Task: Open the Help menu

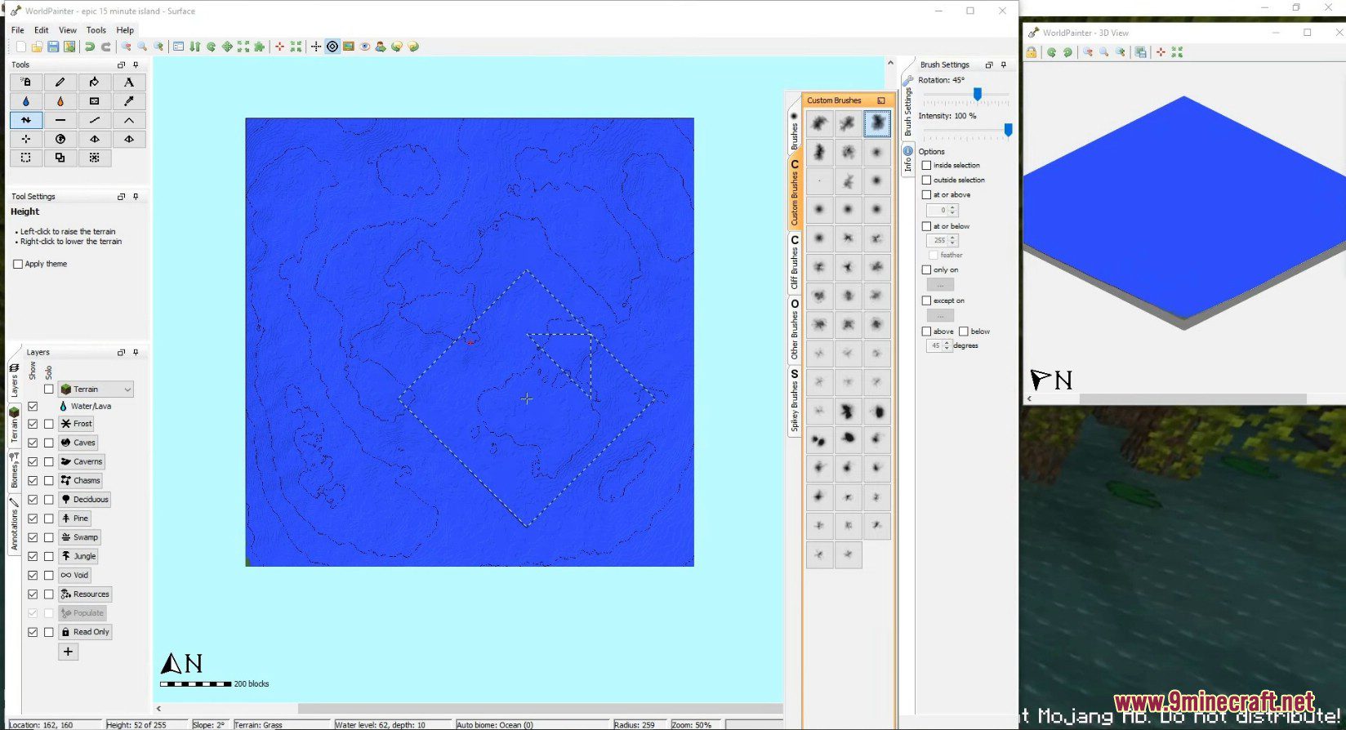Action: coord(125,30)
